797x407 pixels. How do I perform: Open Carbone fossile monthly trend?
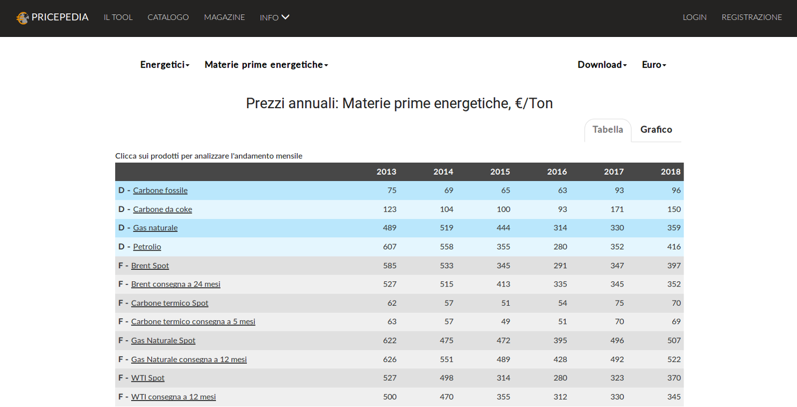click(x=160, y=191)
